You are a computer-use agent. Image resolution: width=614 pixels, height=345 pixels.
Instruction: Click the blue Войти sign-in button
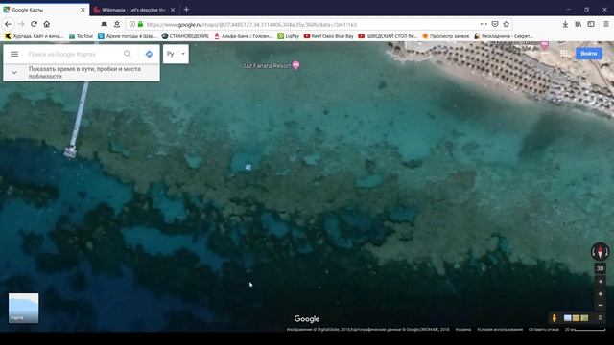[x=588, y=54]
